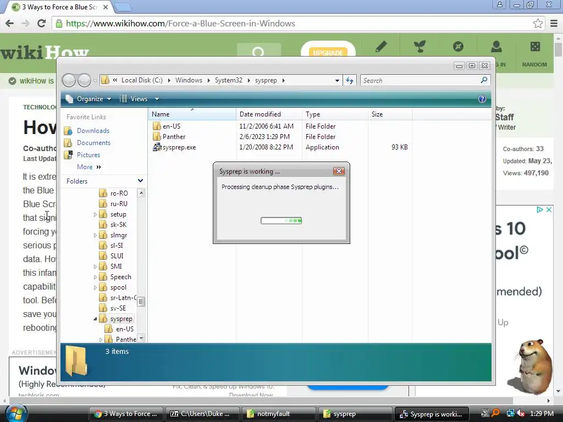Click network tray icon

[x=510, y=413]
